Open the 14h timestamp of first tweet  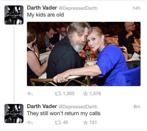click(x=136, y=8)
